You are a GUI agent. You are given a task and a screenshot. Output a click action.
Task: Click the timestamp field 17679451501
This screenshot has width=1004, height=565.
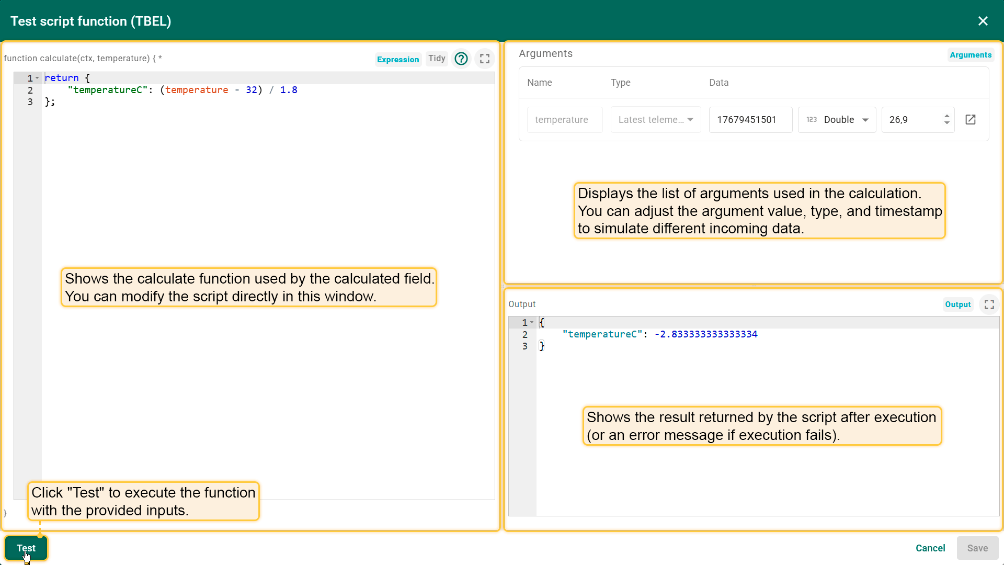[x=750, y=120]
